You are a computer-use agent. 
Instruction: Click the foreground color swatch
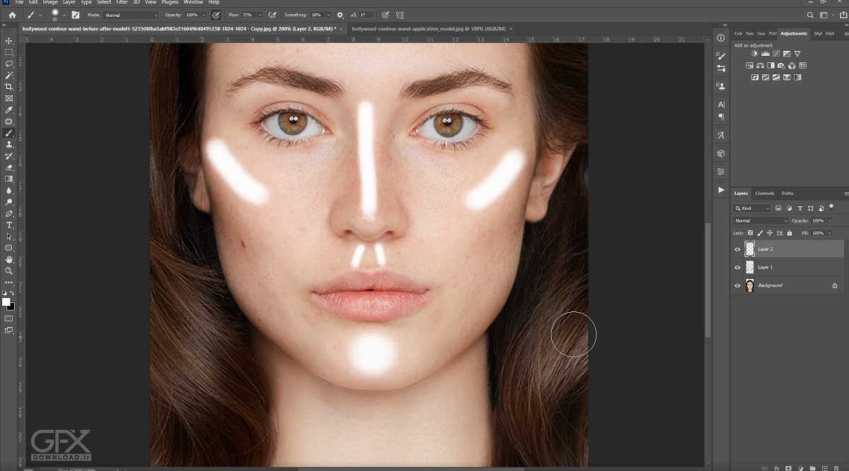click(x=6, y=302)
